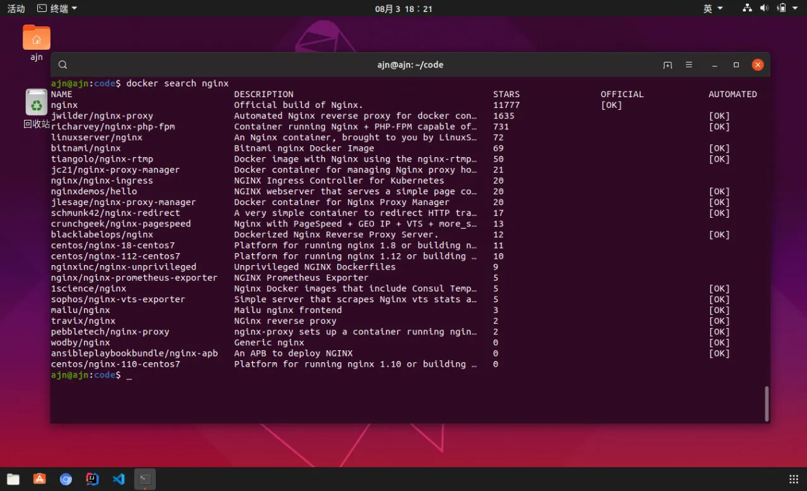Open the terminal hamburger menu
This screenshot has height=491, width=807.
tap(689, 65)
